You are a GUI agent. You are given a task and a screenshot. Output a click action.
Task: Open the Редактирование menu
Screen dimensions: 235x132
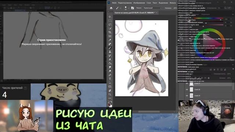[x=125, y=3]
